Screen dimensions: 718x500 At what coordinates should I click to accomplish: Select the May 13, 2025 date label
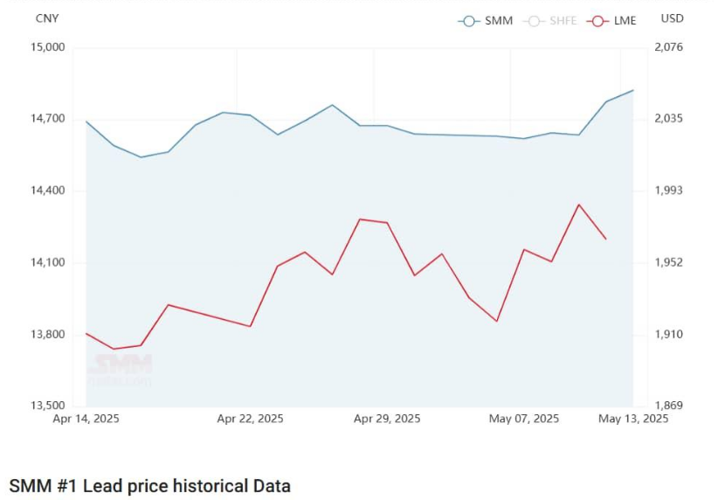(633, 419)
